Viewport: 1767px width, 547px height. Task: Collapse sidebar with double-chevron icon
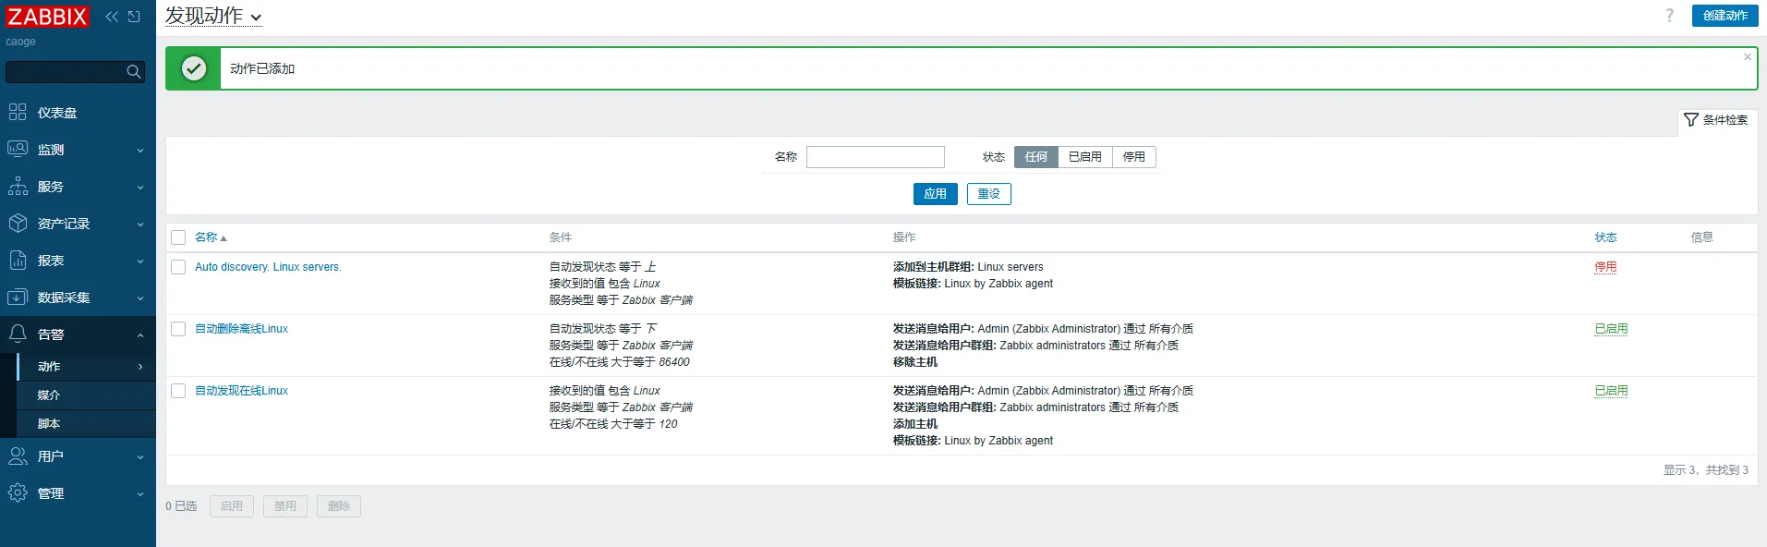[x=112, y=17]
